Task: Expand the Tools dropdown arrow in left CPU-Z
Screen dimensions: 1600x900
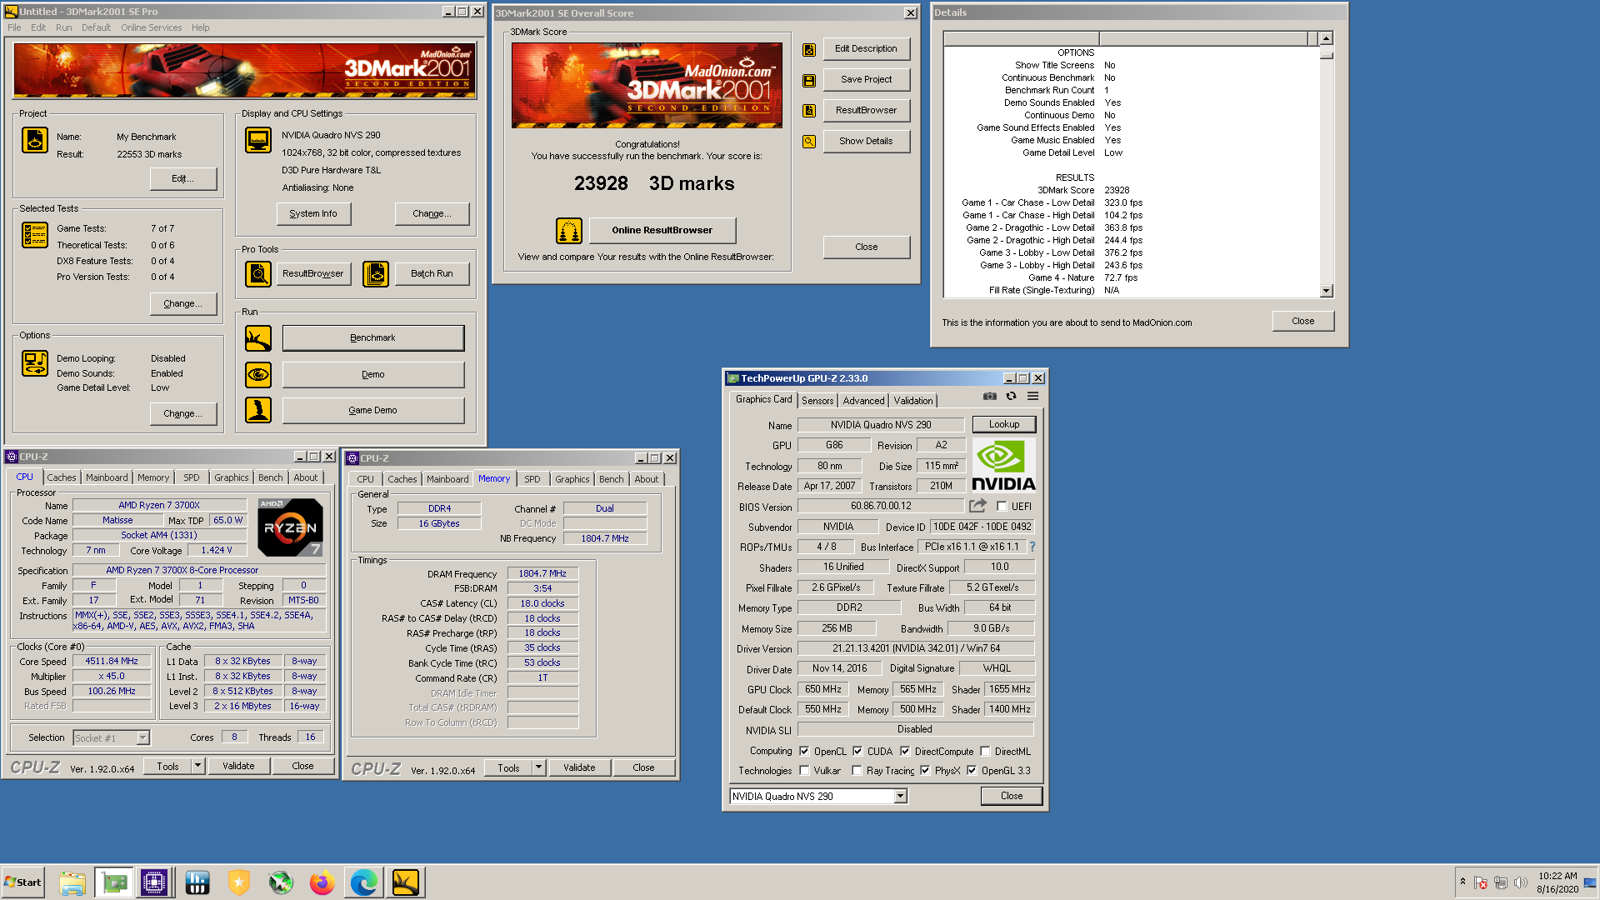Action: pos(197,767)
